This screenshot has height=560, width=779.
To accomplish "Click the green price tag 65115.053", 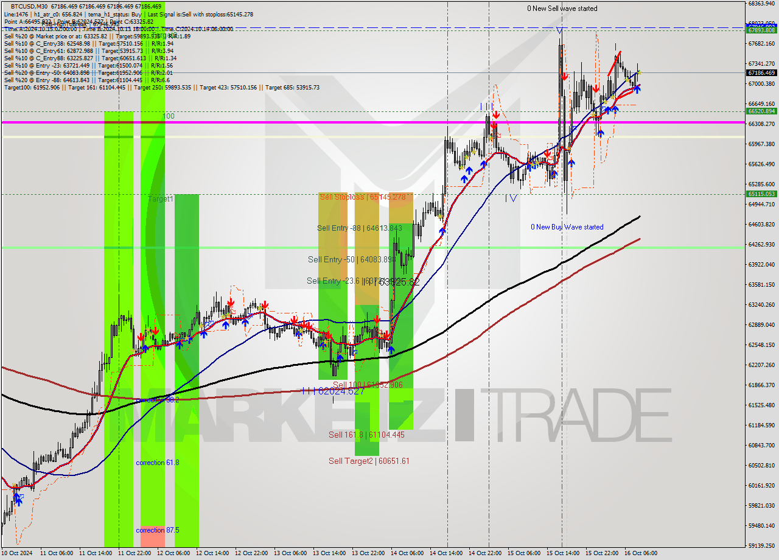I will [761, 194].
